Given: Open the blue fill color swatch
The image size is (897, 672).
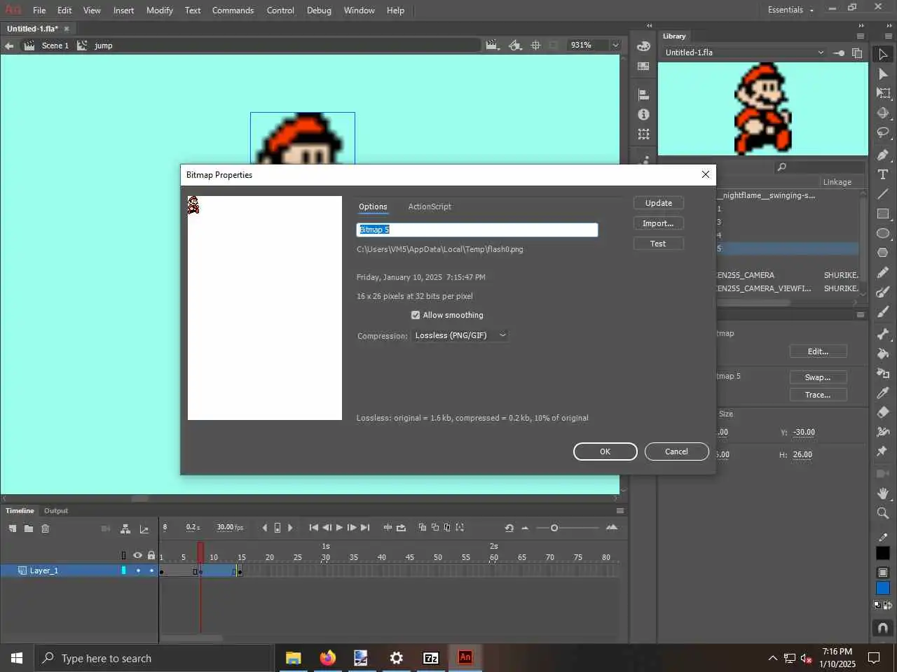Looking at the screenshot, I should coord(883,588).
